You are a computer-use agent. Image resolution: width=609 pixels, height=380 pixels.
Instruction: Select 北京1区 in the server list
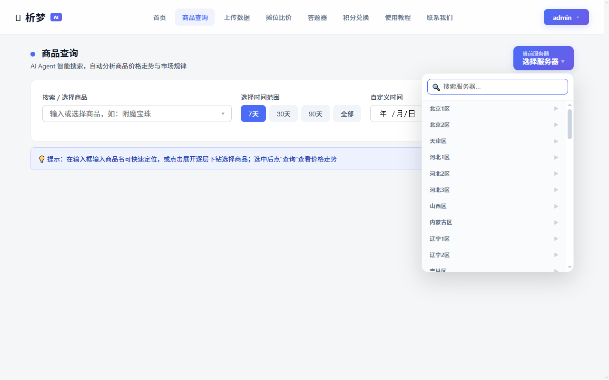(x=494, y=109)
